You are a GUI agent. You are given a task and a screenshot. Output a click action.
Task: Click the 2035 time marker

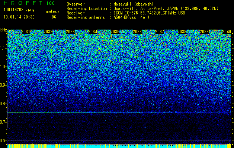(x=115, y=32)
